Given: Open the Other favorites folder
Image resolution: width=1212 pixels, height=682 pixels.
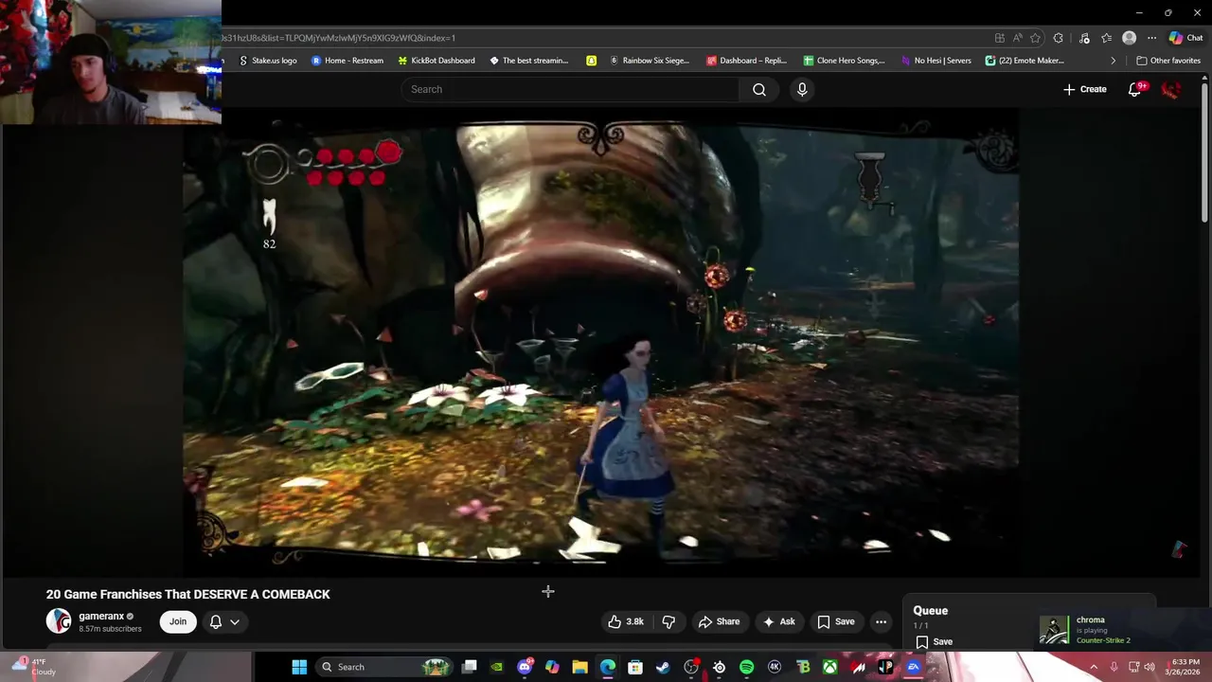Looking at the screenshot, I should [x=1168, y=61].
